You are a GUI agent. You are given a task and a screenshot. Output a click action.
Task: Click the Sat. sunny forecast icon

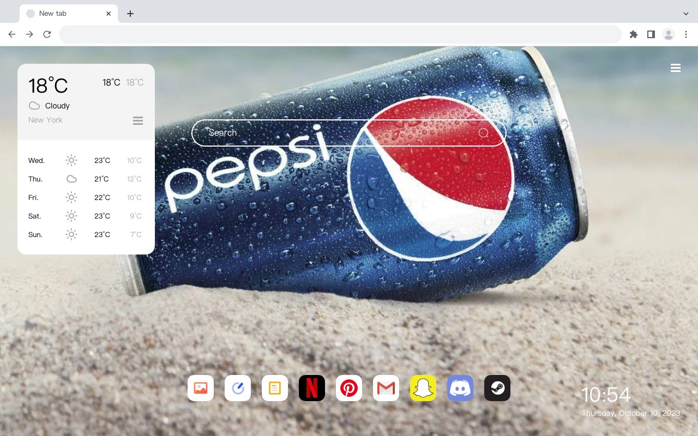point(71,216)
